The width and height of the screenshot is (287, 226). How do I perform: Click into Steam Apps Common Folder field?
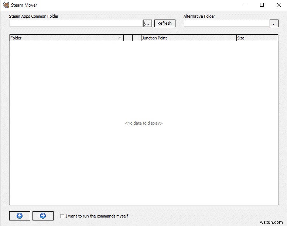(76, 23)
